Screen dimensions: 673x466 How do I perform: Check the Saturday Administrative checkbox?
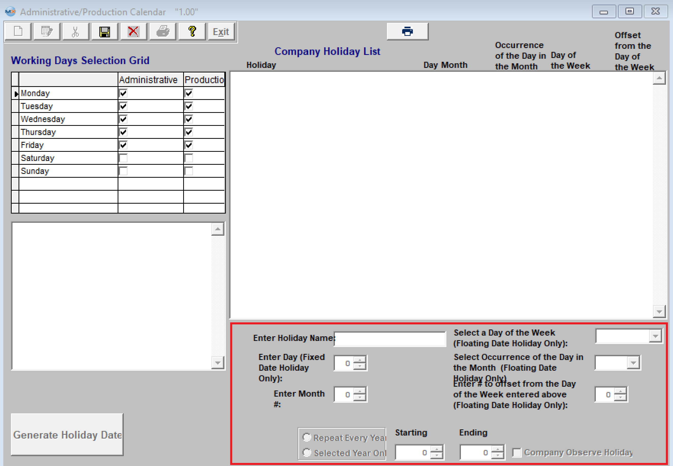pos(123,158)
